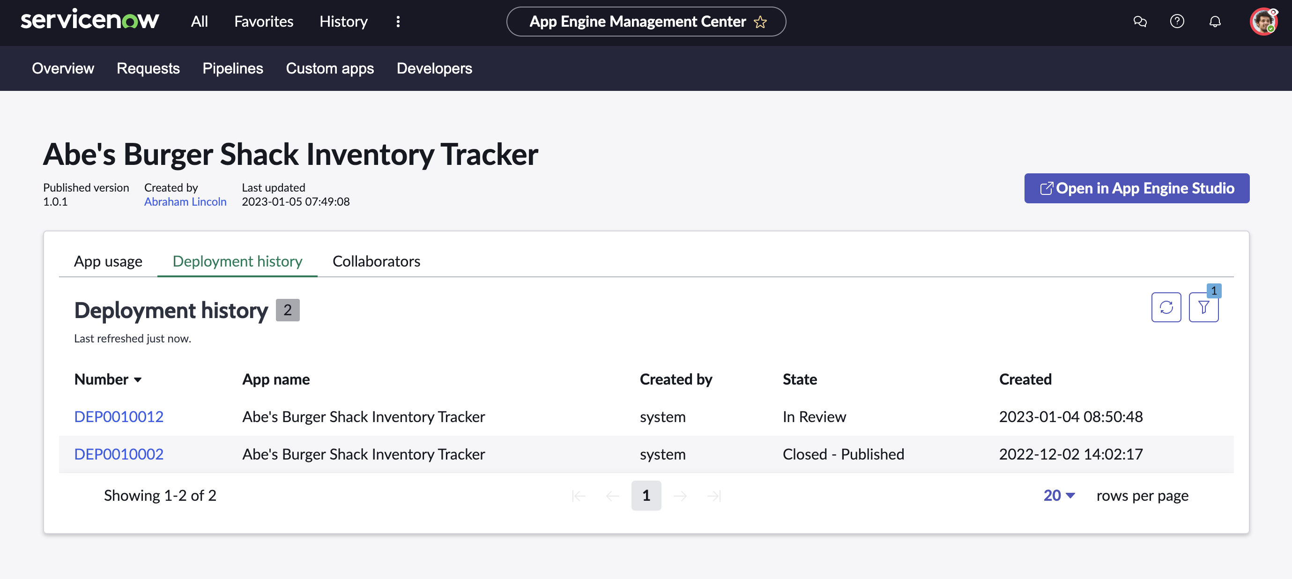This screenshot has width=1292, height=579.
Task: Select the Deployment history tab
Action: click(237, 261)
